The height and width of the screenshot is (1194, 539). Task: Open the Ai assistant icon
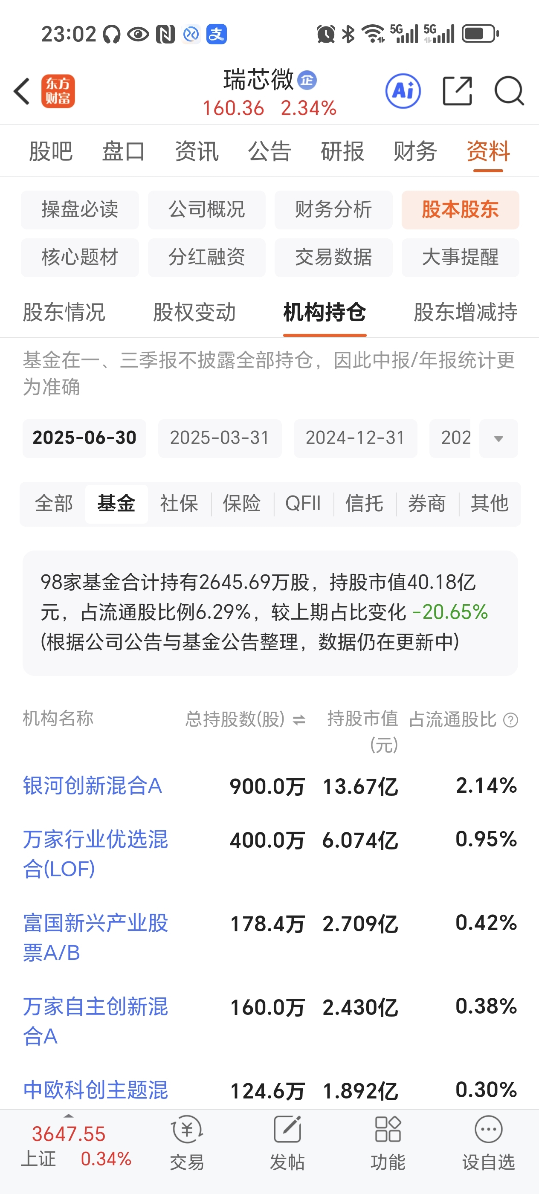click(403, 91)
